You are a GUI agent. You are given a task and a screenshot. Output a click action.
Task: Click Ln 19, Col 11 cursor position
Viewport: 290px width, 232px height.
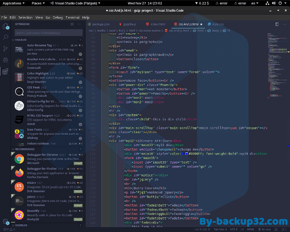(203, 230)
